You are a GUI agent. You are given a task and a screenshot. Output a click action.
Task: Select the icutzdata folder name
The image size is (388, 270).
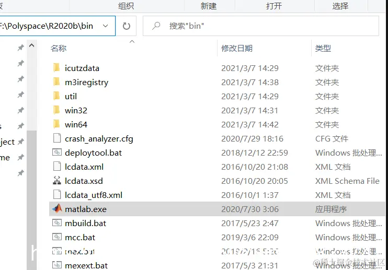[82, 68]
